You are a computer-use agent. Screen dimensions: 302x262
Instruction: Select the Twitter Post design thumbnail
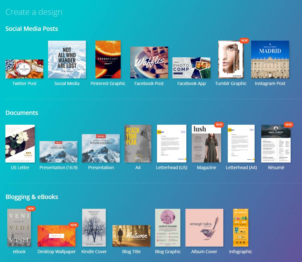(x=24, y=69)
